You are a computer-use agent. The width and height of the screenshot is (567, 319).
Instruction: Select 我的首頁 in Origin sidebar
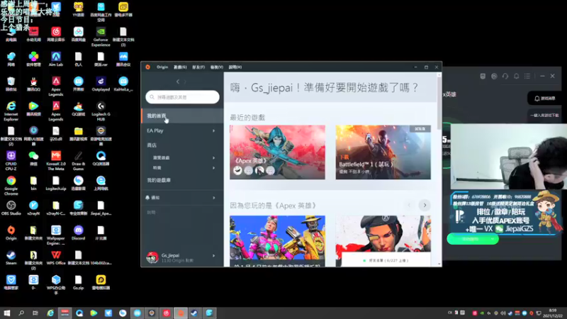[182, 116]
